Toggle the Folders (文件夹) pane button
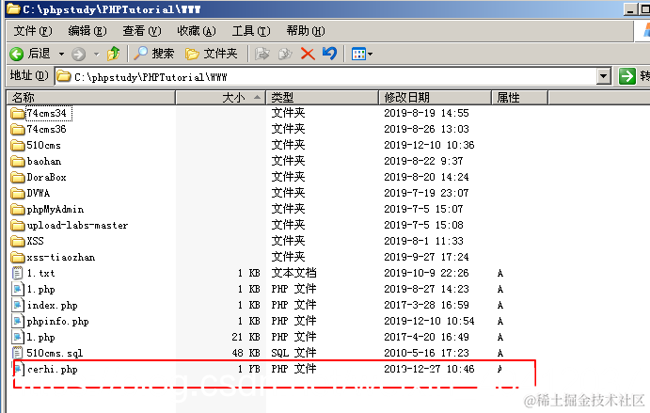 tap(212, 54)
